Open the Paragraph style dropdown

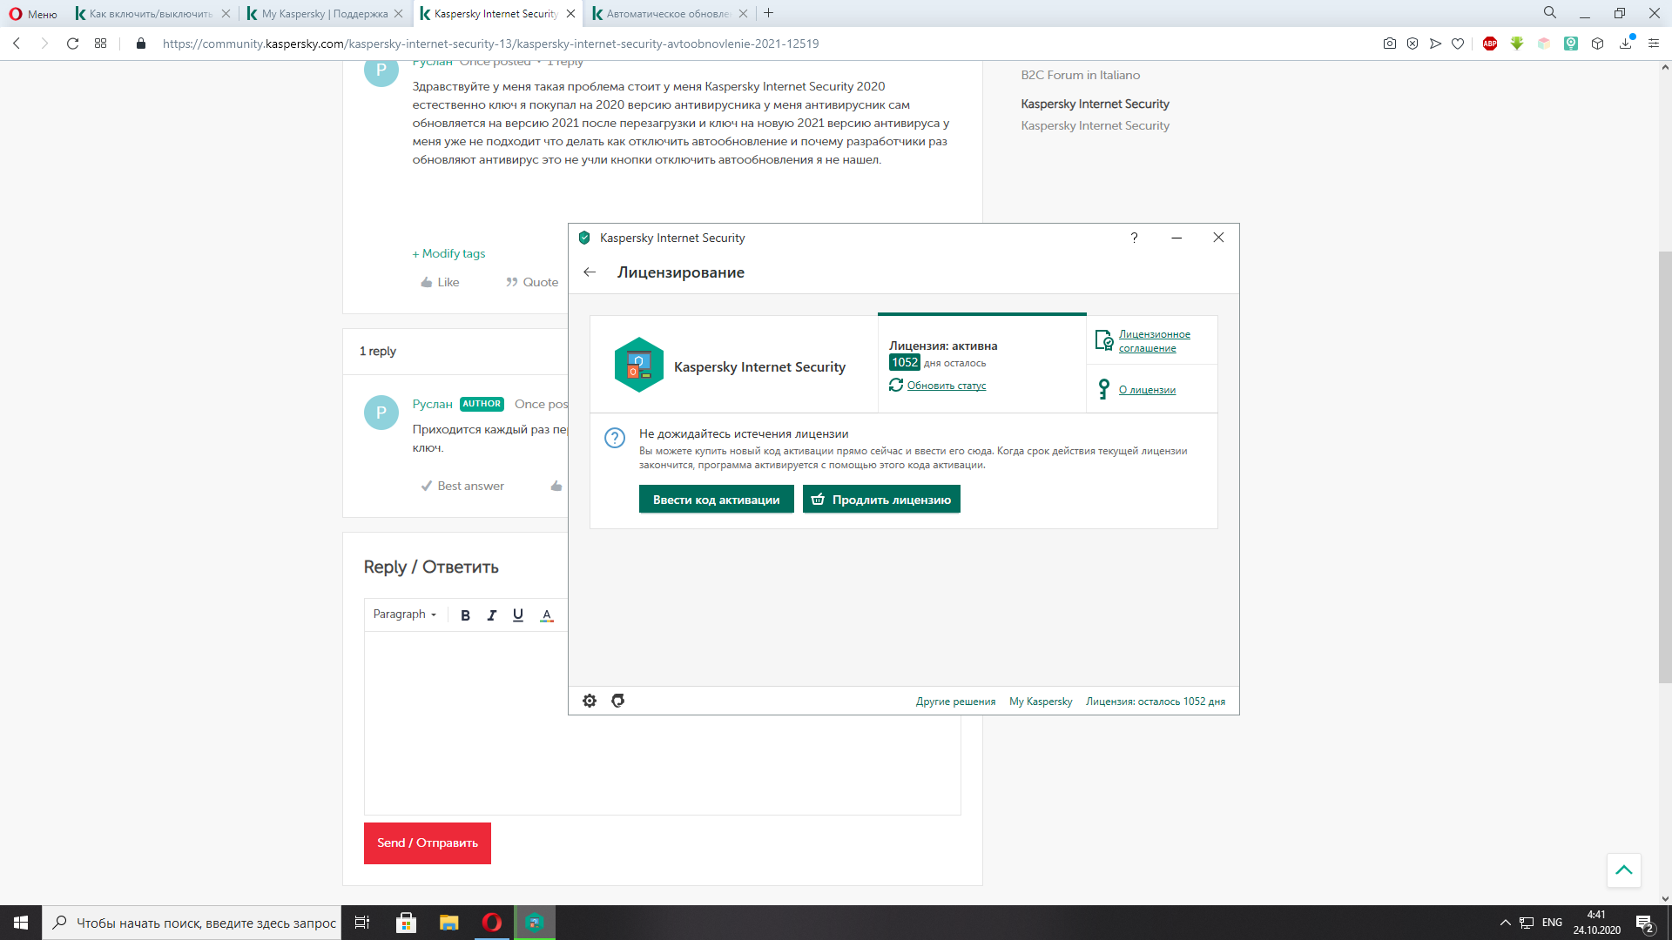click(x=405, y=614)
